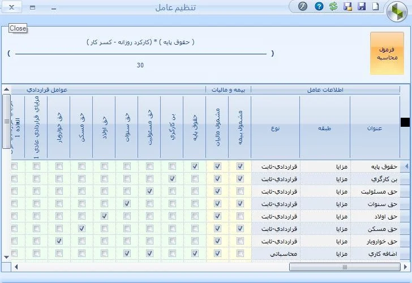Click the orange فرمول محاسبه button
Image resolution: width=412 pixels, height=283 pixels.
[x=387, y=53]
